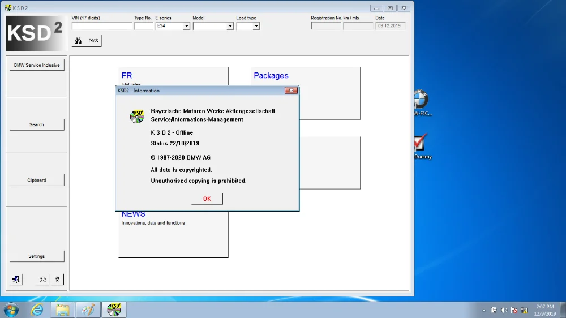Click the binoculars search icon
566x318 pixels.
[x=78, y=41]
